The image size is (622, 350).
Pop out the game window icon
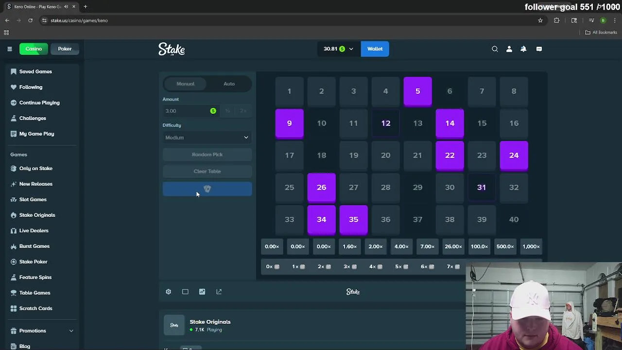tap(219, 292)
